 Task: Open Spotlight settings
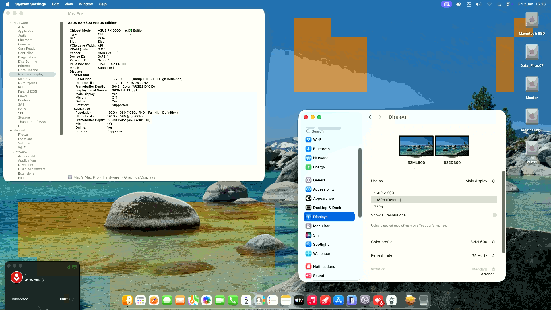tap(329, 244)
